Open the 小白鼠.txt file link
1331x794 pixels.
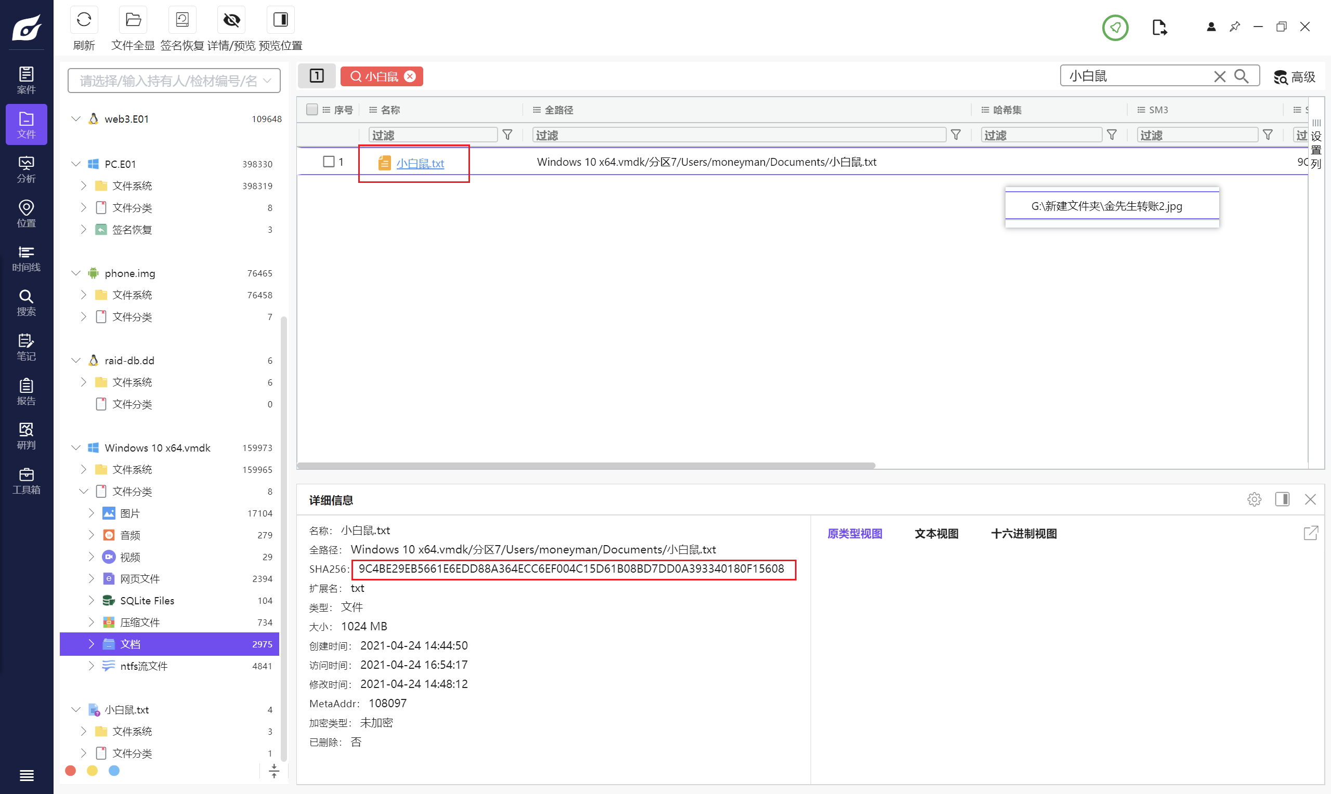pos(420,163)
